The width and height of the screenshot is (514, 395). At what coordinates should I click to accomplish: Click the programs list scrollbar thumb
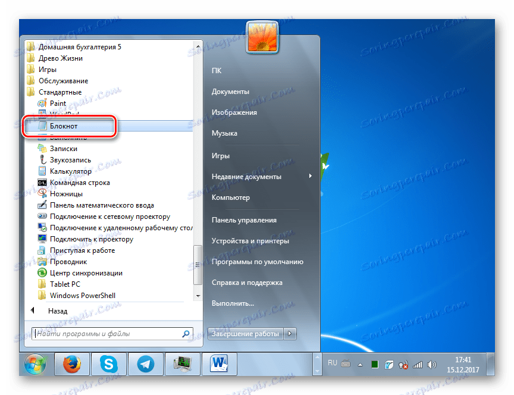pyautogui.click(x=198, y=265)
